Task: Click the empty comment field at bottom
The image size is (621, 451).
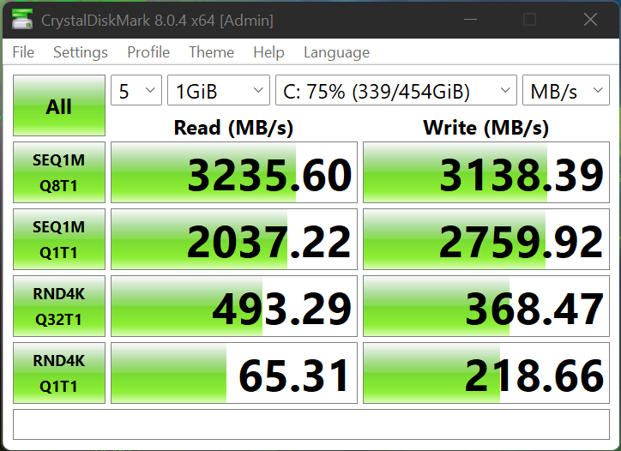Action: point(311,424)
